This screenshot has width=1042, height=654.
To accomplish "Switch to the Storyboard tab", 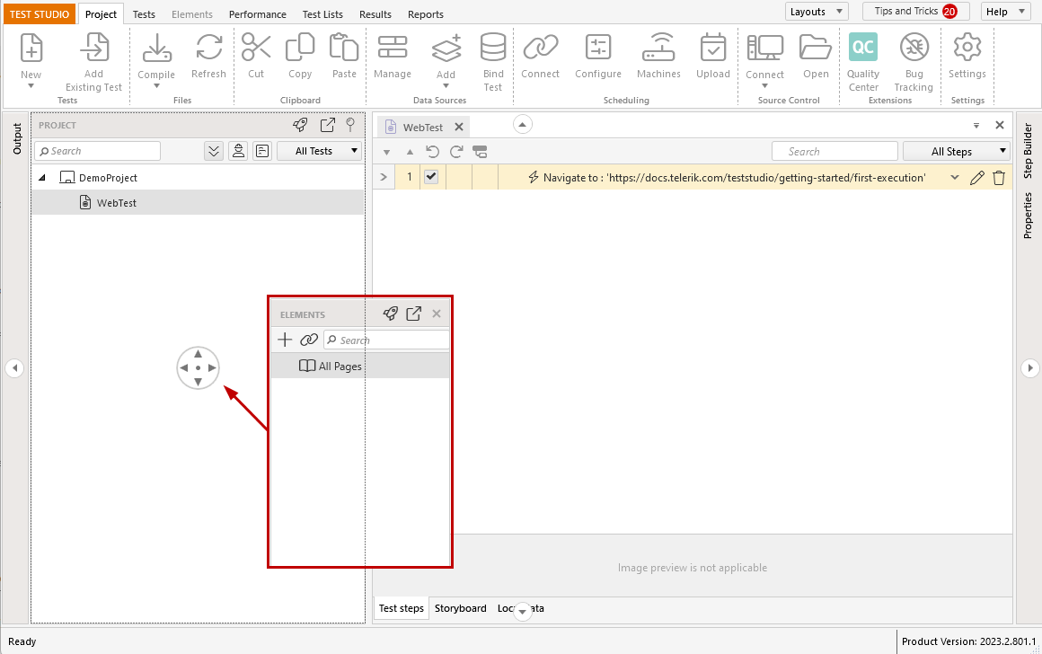I will [461, 608].
